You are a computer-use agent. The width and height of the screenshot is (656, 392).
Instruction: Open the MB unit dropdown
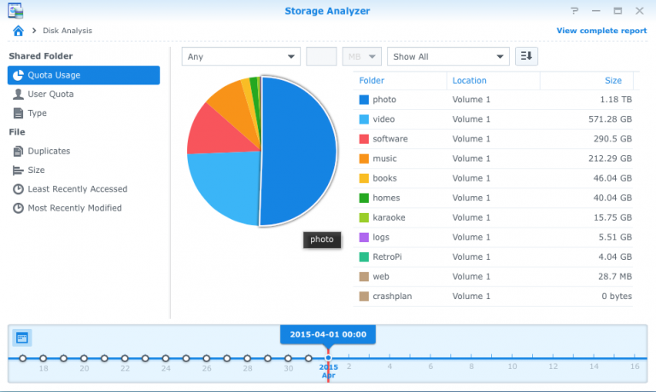[x=362, y=56]
